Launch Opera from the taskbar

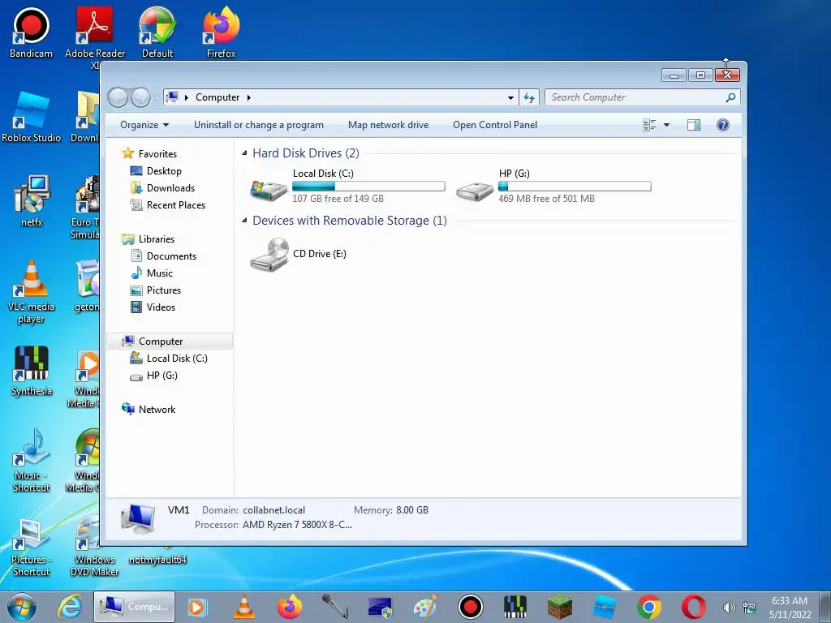(693, 607)
